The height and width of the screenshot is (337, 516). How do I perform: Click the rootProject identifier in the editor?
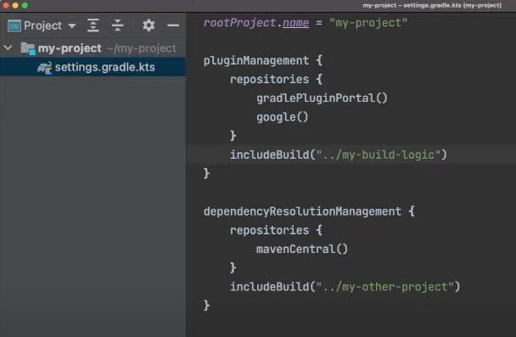(x=240, y=23)
